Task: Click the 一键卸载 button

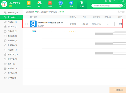Action: pyautogui.click(x=118, y=90)
